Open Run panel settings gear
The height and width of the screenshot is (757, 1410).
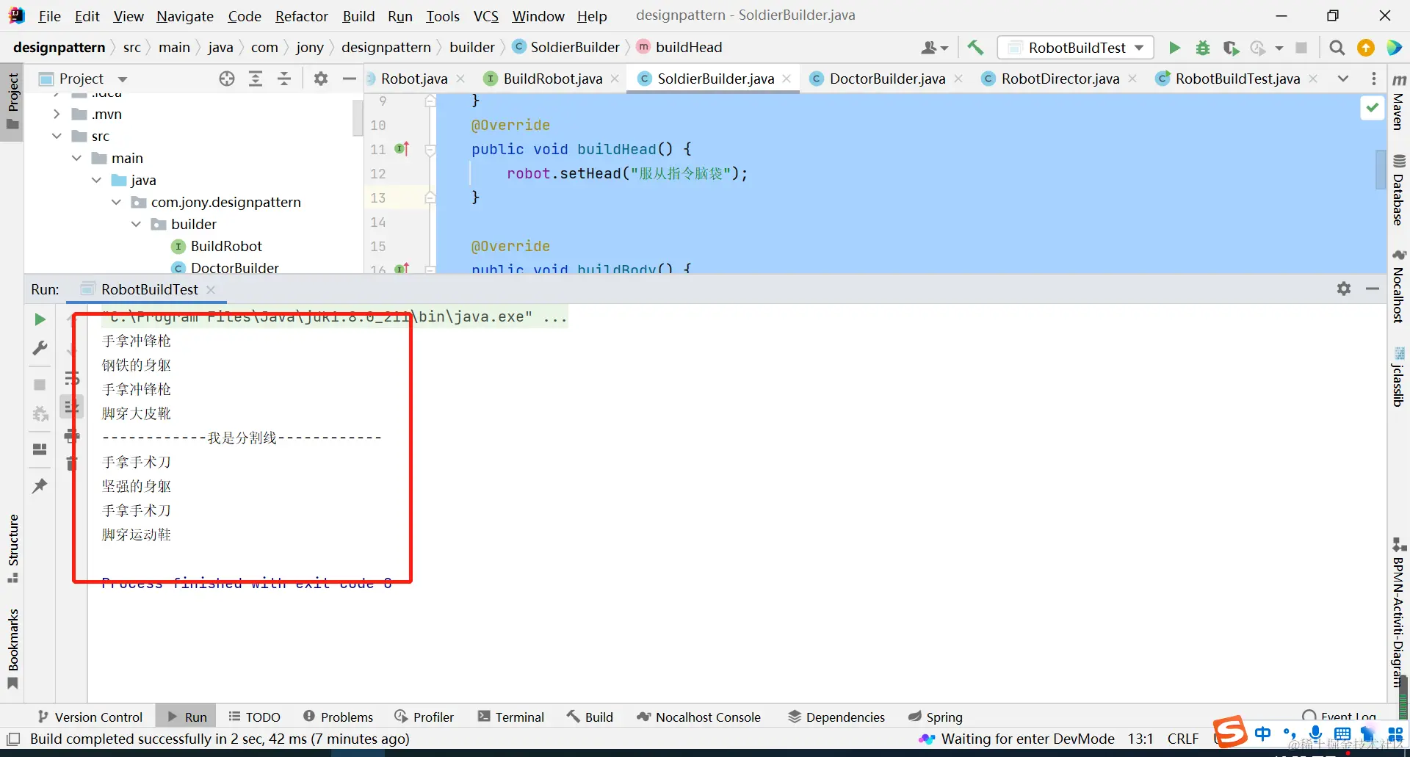pos(1344,289)
